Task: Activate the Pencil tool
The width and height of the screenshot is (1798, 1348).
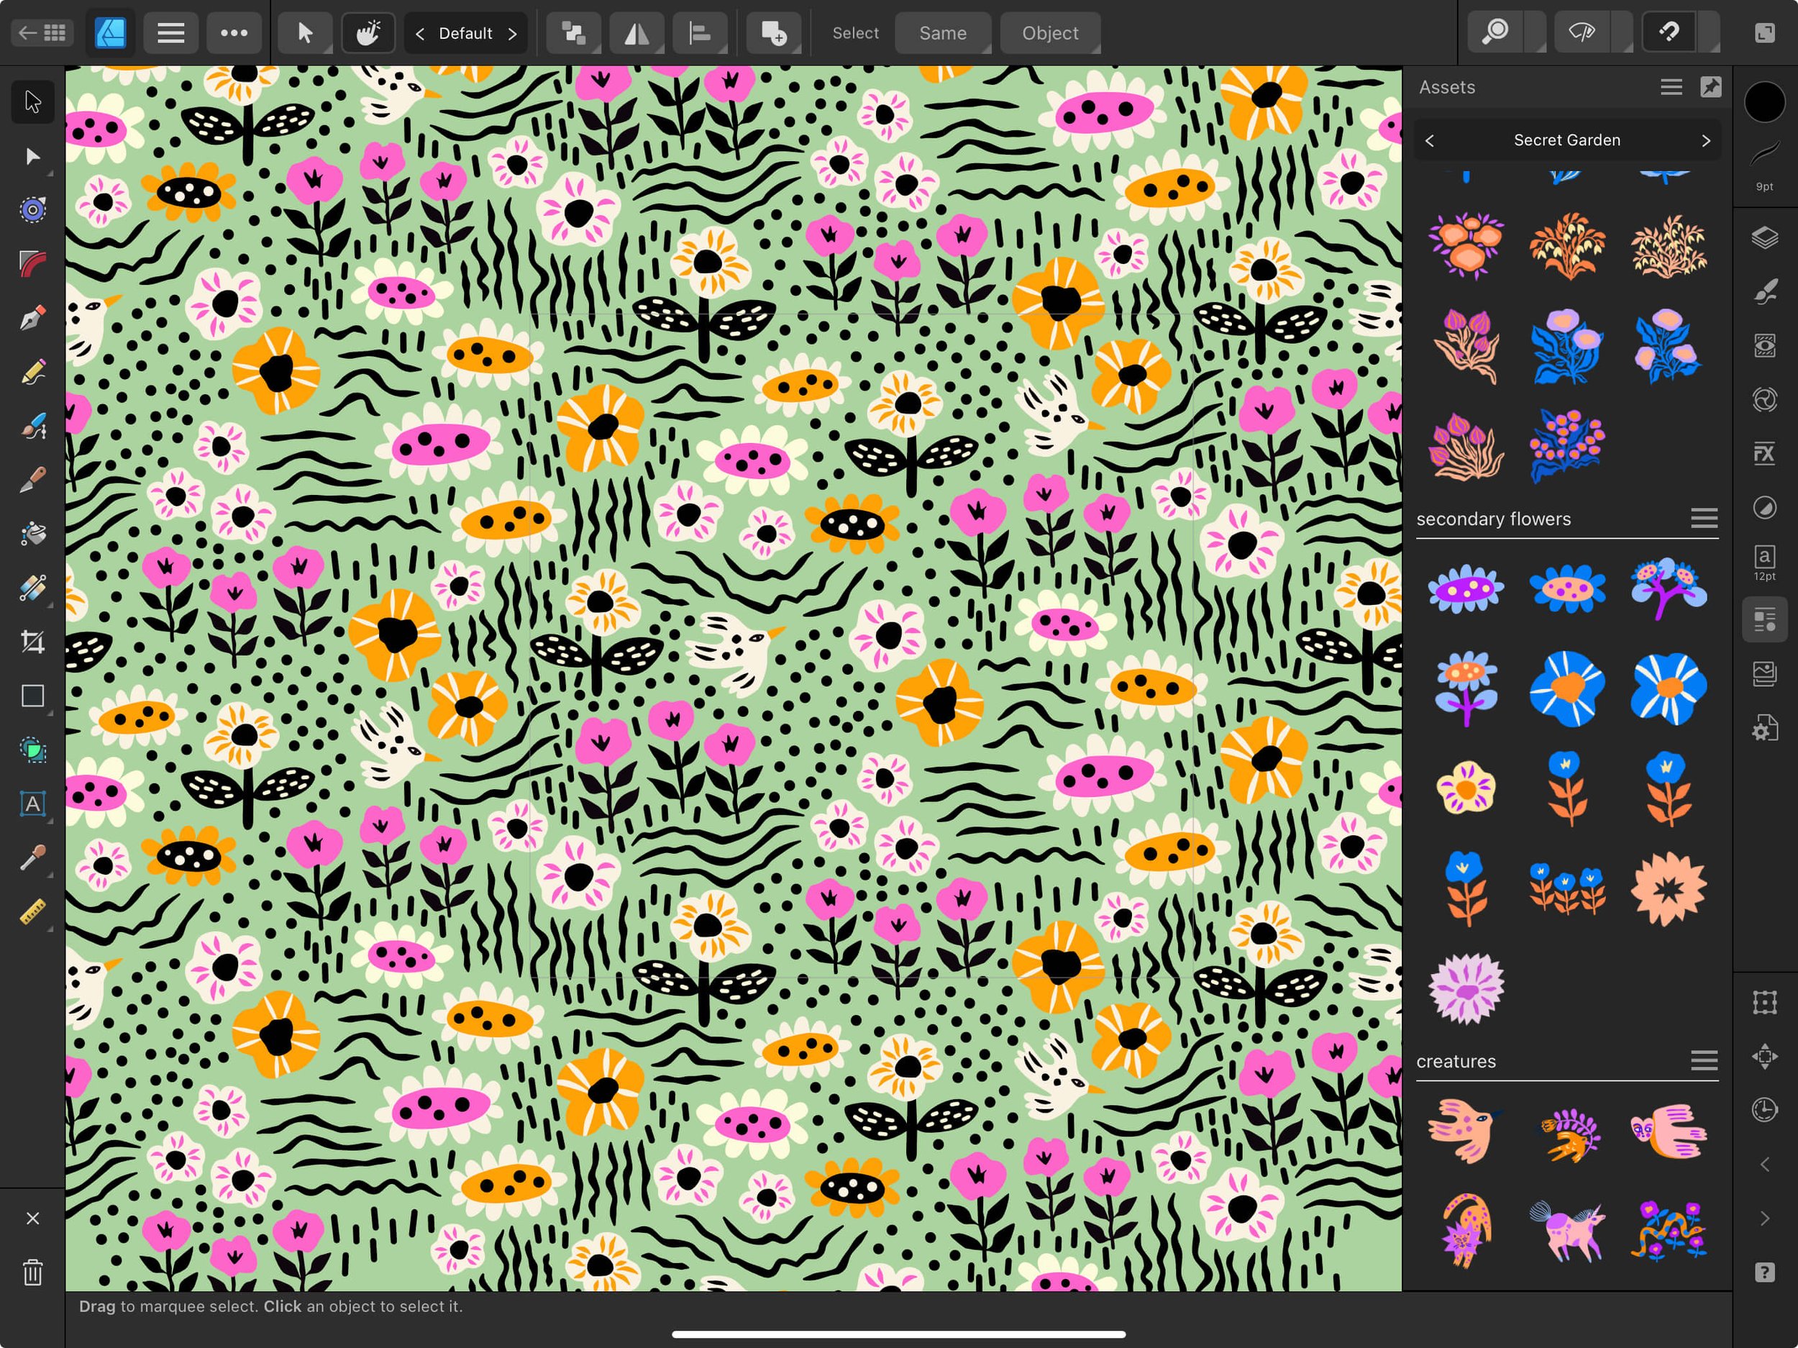Action: (x=32, y=372)
